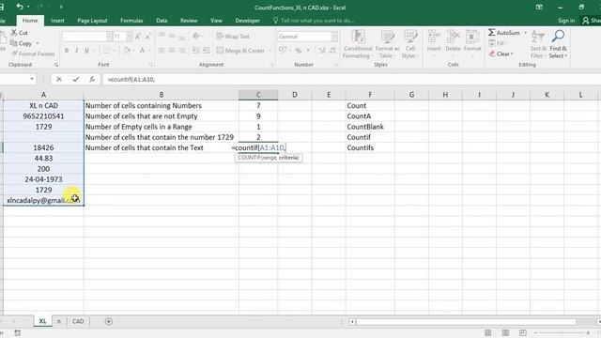The image size is (601, 338).
Task: Expand the AutoSum dropdown arrow
Action: (525, 33)
